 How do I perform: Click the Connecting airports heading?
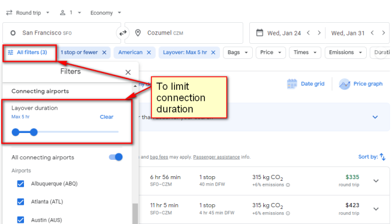[40, 91]
